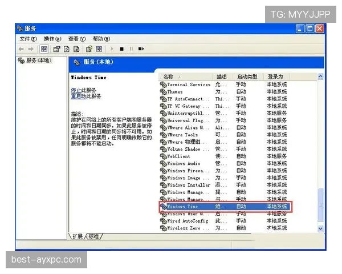Click the scrollbar up arrow
The image size is (342, 274).
(320, 76)
